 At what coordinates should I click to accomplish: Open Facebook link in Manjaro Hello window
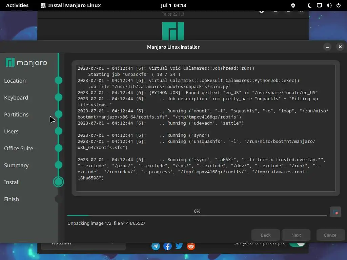(167, 246)
